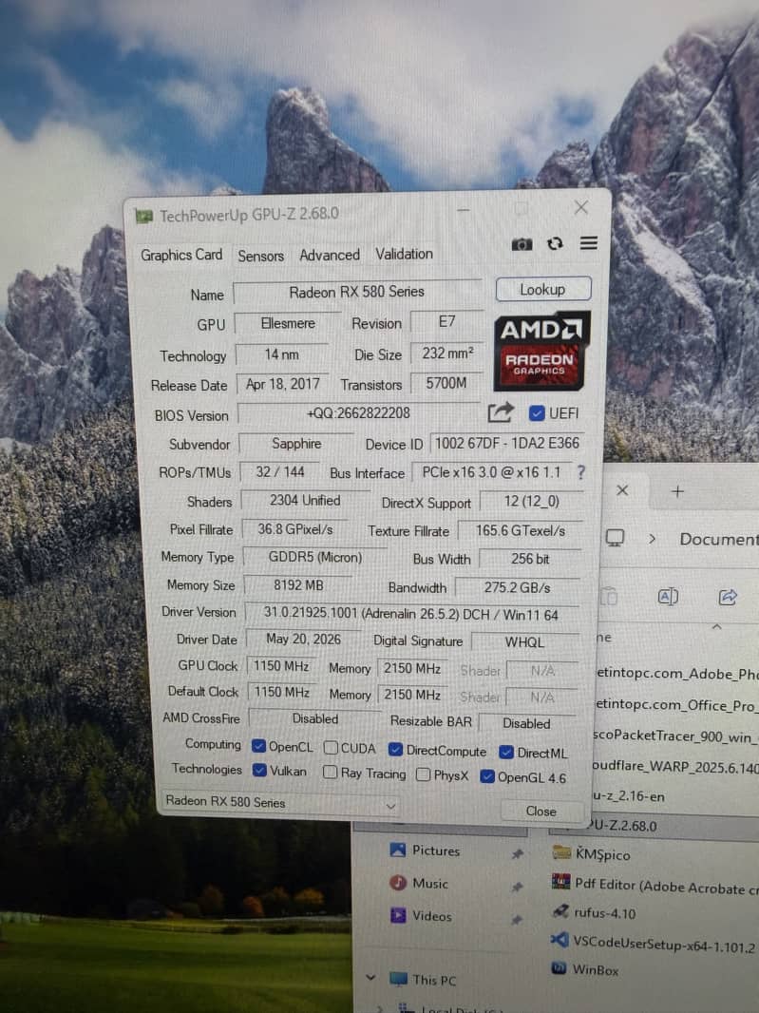Switch to the Advanced tab
This screenshot has width=759, height=1013.
(x=330, y=255)
